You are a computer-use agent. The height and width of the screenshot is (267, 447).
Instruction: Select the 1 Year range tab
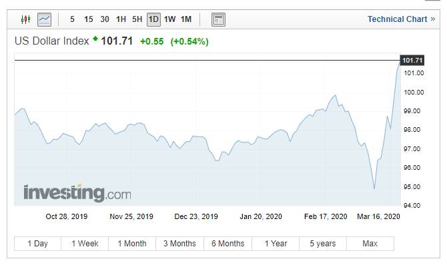pos(276,244)
